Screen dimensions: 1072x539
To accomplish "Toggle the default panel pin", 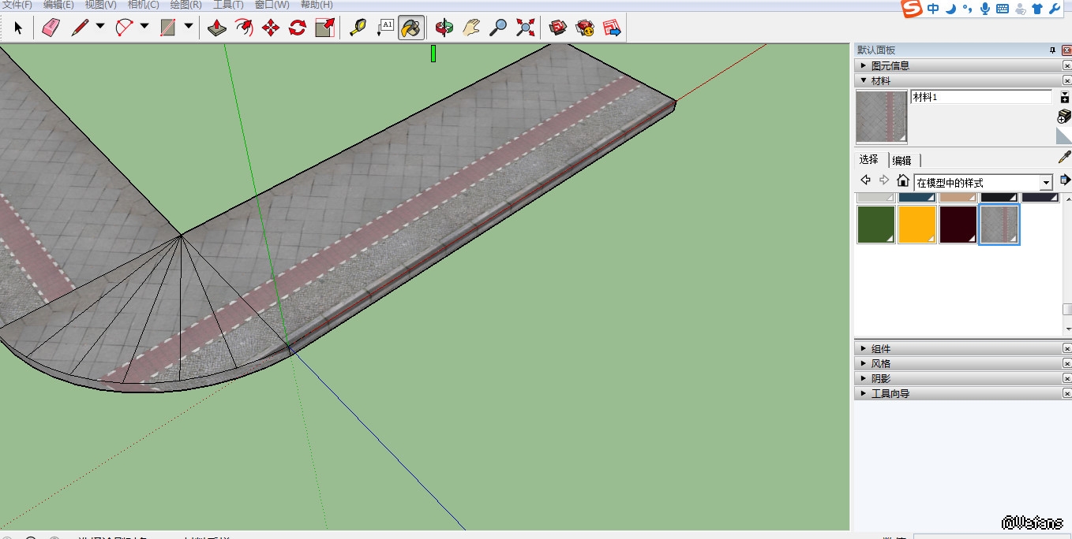I will pos(1052,50).
